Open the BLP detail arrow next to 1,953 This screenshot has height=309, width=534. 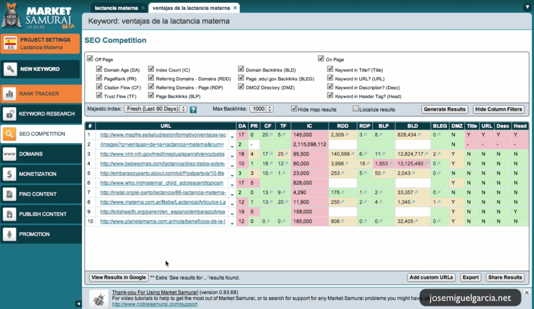[391, 164]
